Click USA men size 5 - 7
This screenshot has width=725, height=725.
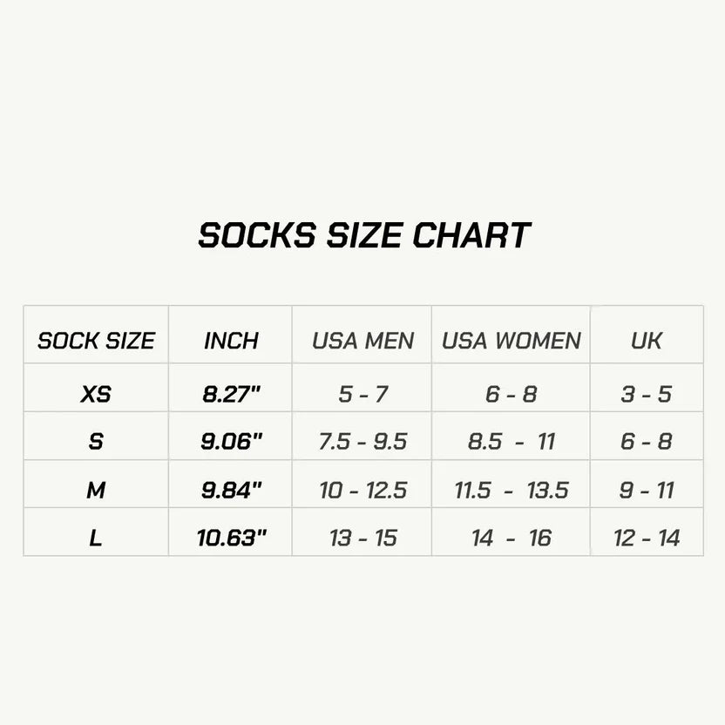363,395
